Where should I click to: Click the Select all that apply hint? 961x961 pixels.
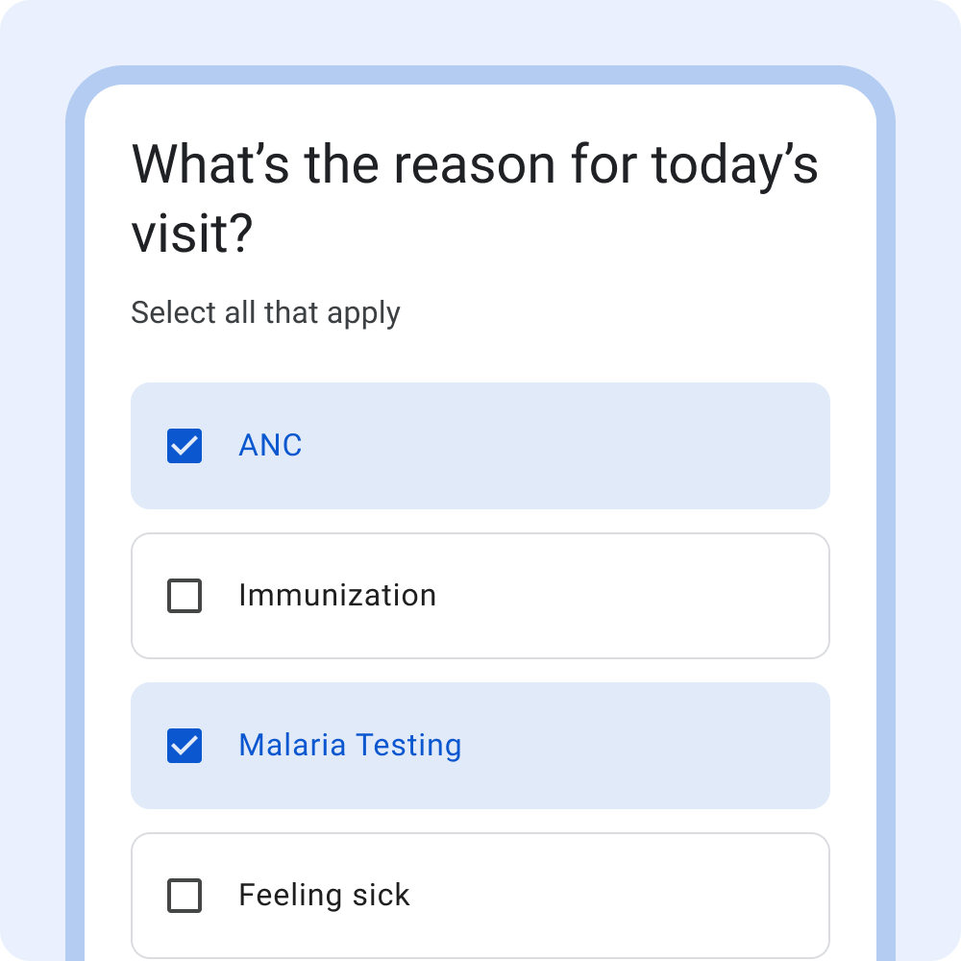click(x=265, y=312)
